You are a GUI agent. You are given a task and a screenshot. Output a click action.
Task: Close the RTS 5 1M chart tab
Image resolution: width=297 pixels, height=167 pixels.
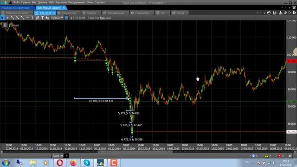(x=54, y=13)
